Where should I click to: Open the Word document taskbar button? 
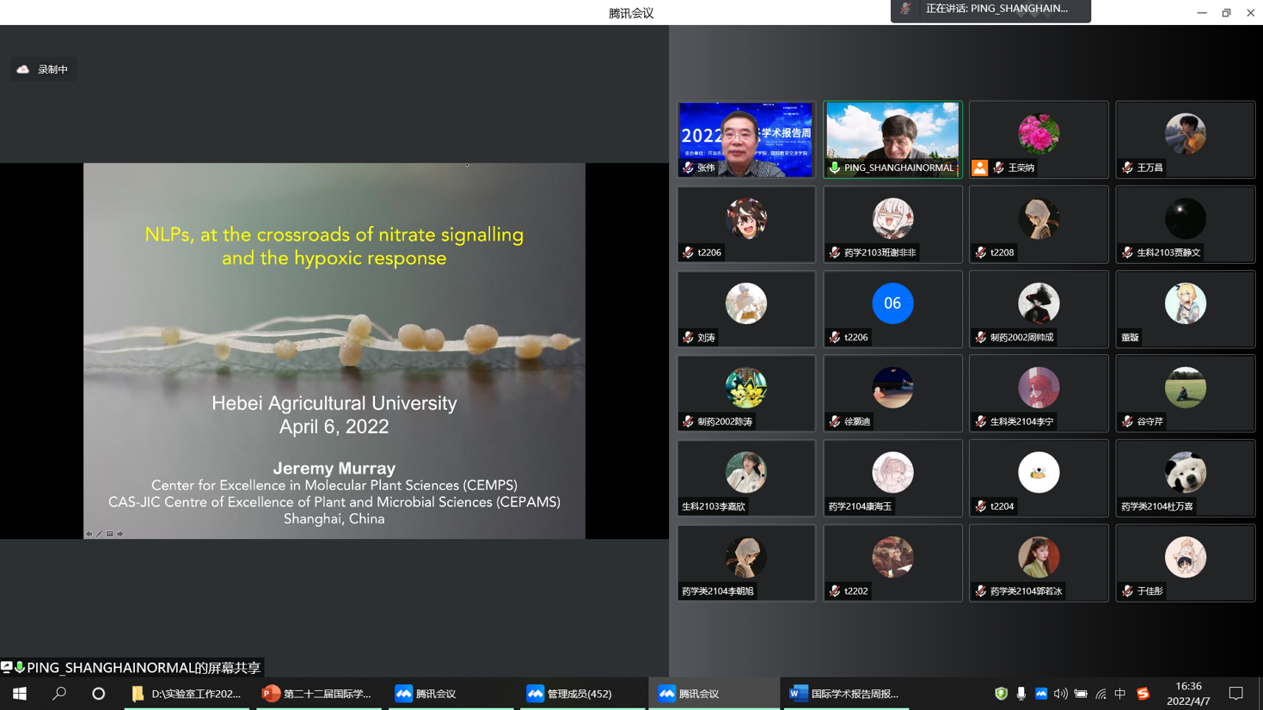pyautogui.click(x=844, y=694)
